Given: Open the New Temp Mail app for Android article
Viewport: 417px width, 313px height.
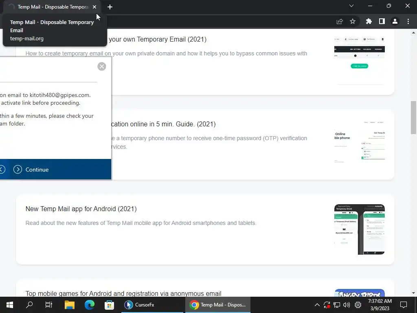Looking at the screenshot, I should click(81, 209).
